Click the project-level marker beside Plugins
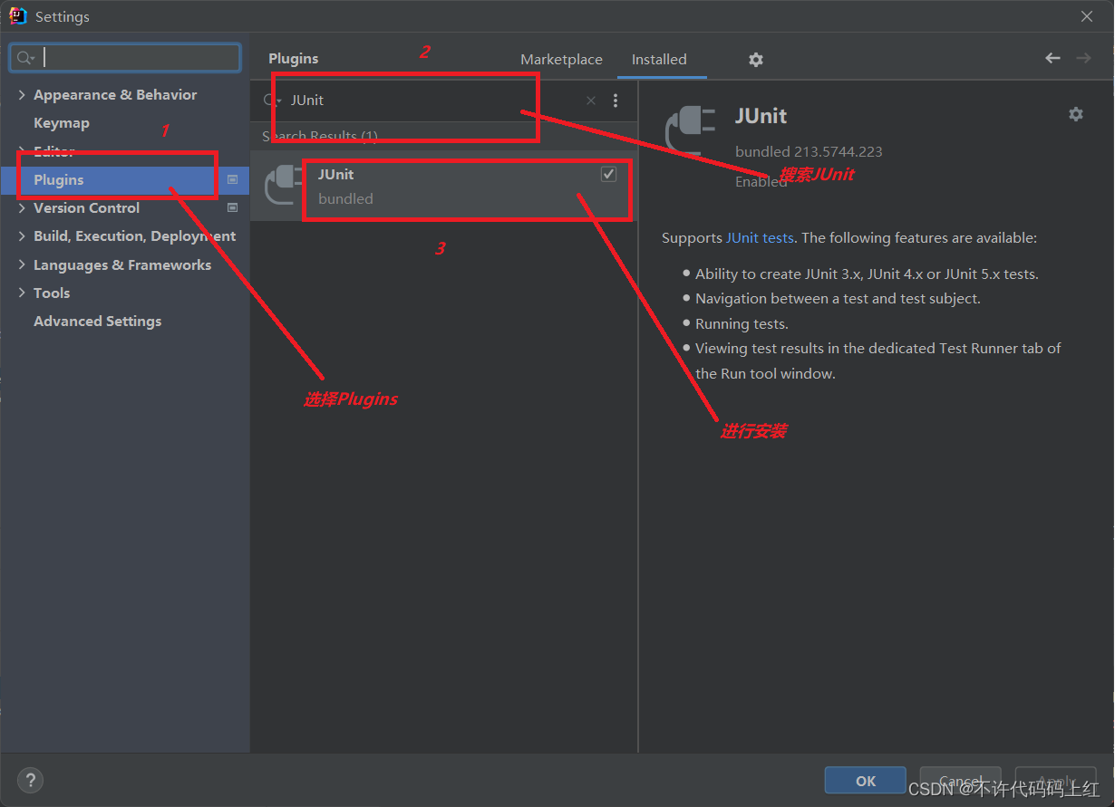This screenshot has width=1115, height=807. [x=232, y=179]
